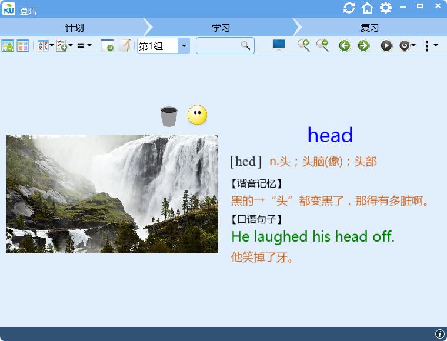Expand the loop replay dropdown arrow
Screen dimensions: 447x341
[413, 45]
